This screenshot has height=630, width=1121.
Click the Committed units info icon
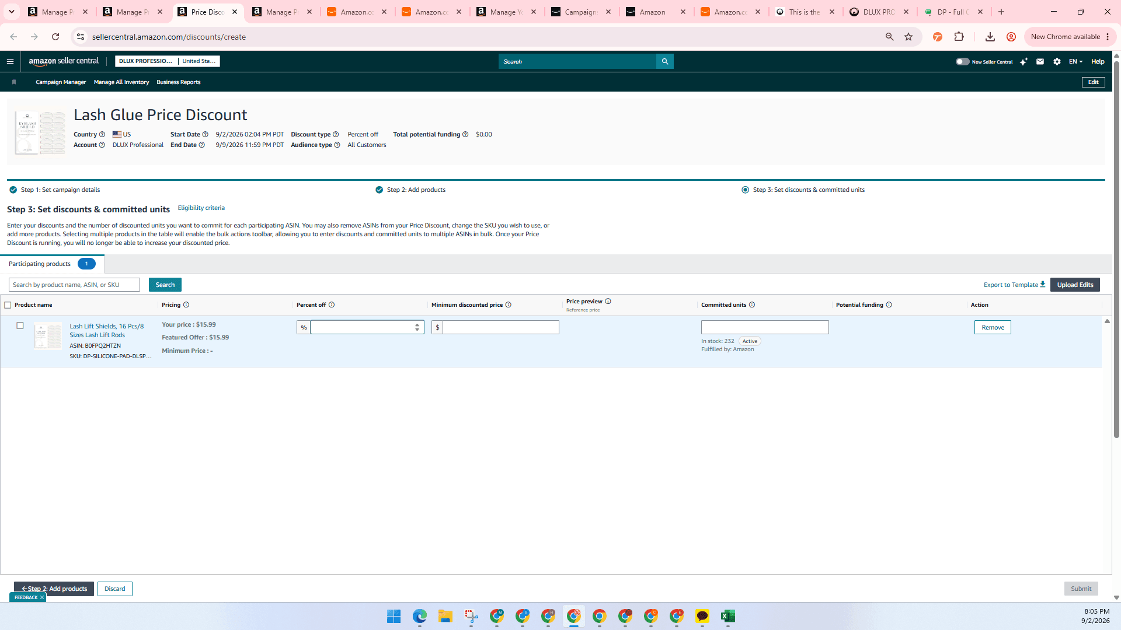click(752, 305)
